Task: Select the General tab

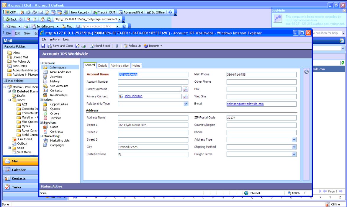Action: [x=90, y=65]
